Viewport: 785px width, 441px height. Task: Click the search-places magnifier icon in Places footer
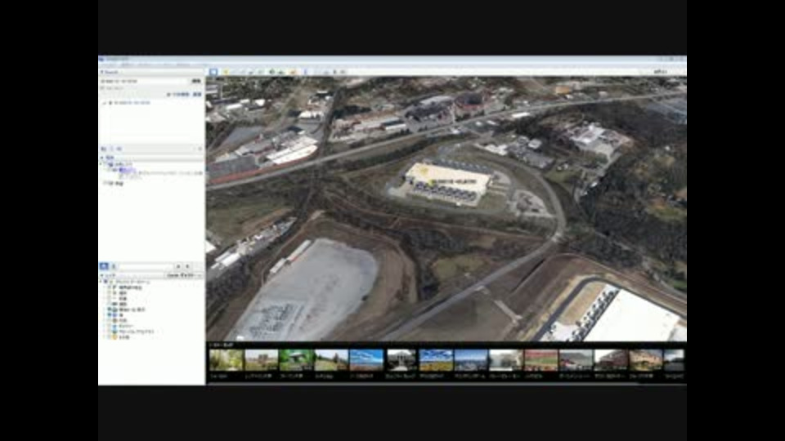[x=104, y=266]
